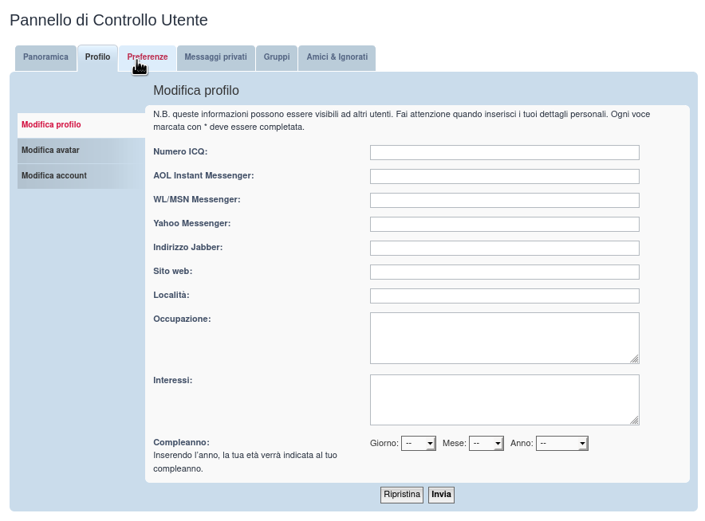The width and height of the screenshot is (705, 521).
Task: Switch to the Preferenze tab
Action: point(148,57)
